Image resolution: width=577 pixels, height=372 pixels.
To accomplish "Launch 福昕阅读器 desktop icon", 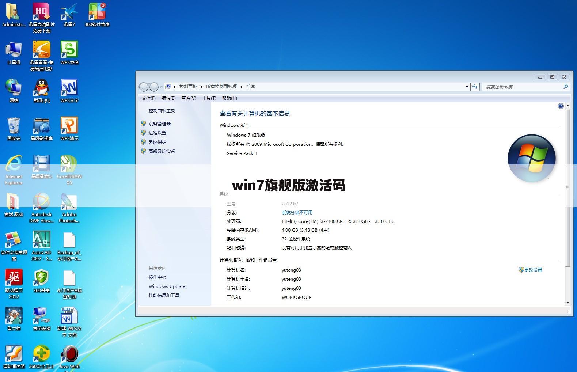I will click(14, 357).
